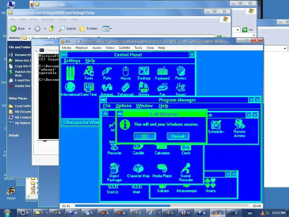Switch to the Command Prompt taskbar button

coord(234,213)
